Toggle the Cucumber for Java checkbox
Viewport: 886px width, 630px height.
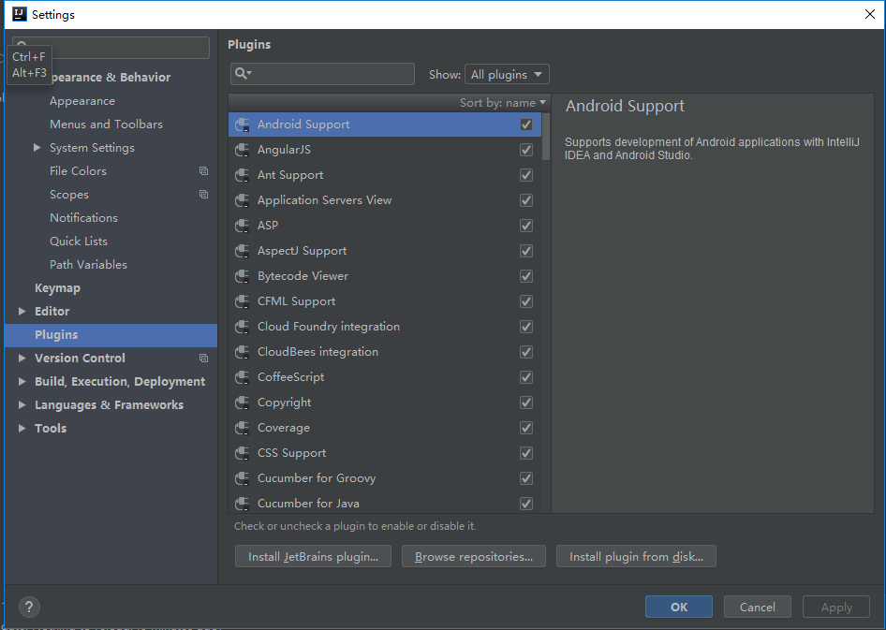[526, 504]
